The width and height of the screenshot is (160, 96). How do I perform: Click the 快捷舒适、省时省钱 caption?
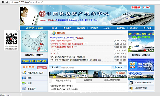141,55
